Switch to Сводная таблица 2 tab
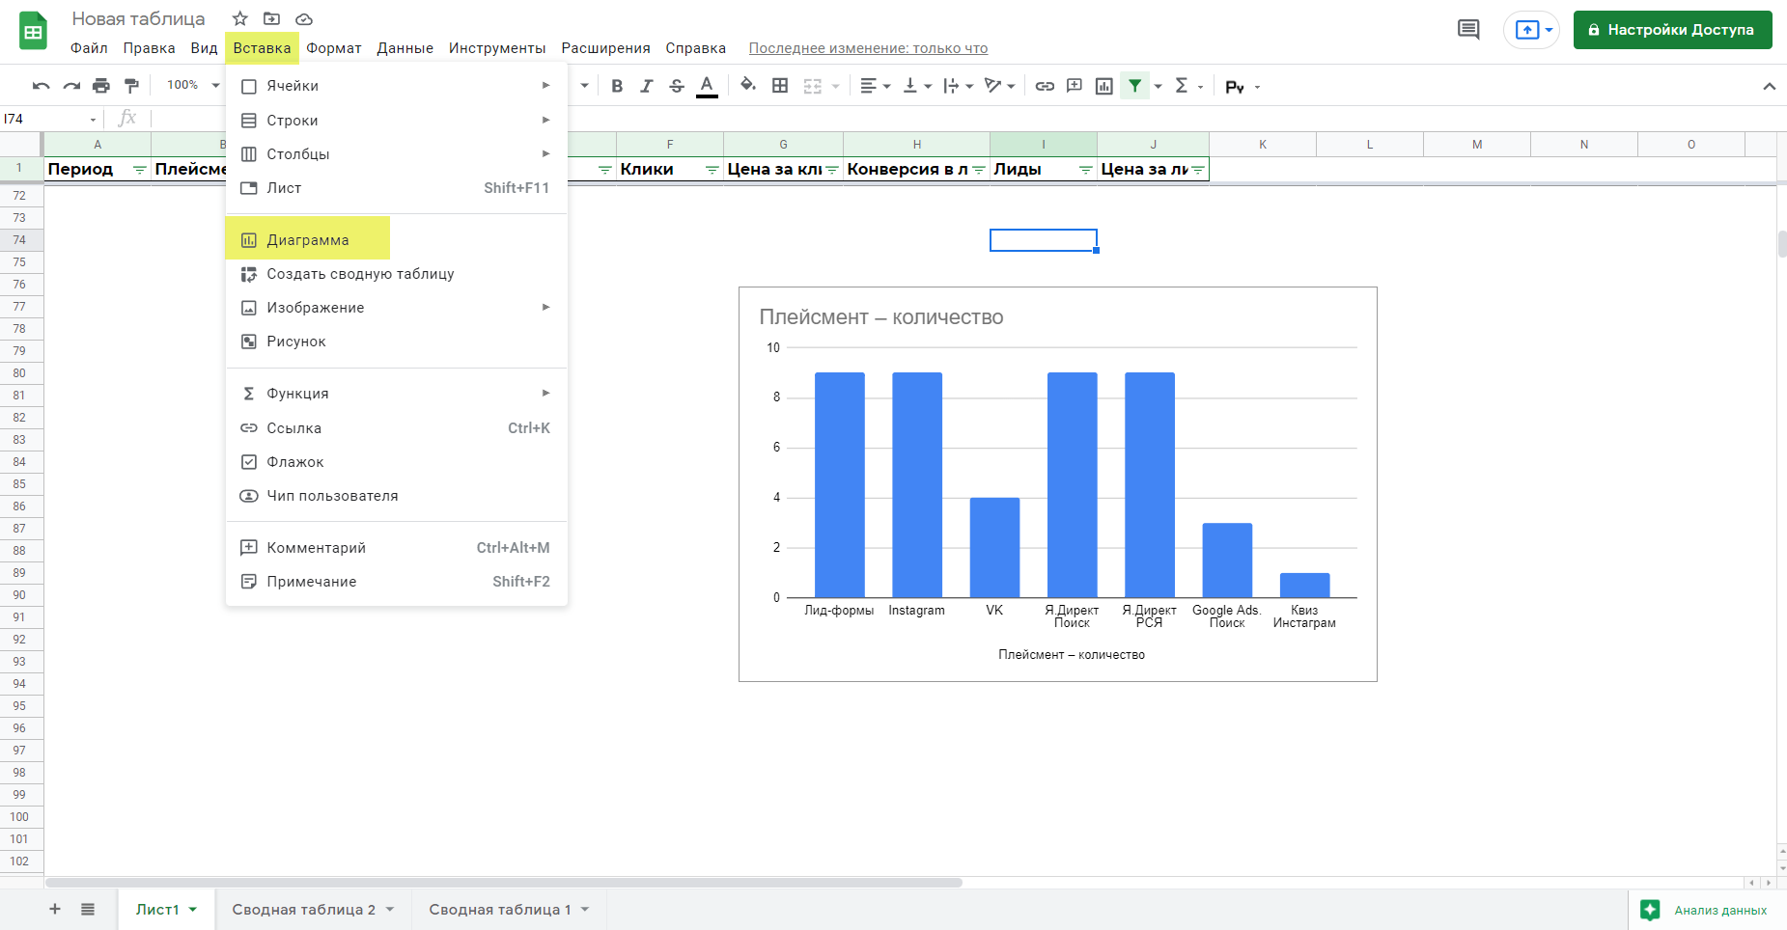1787x930 pixels. pos(303,910)
